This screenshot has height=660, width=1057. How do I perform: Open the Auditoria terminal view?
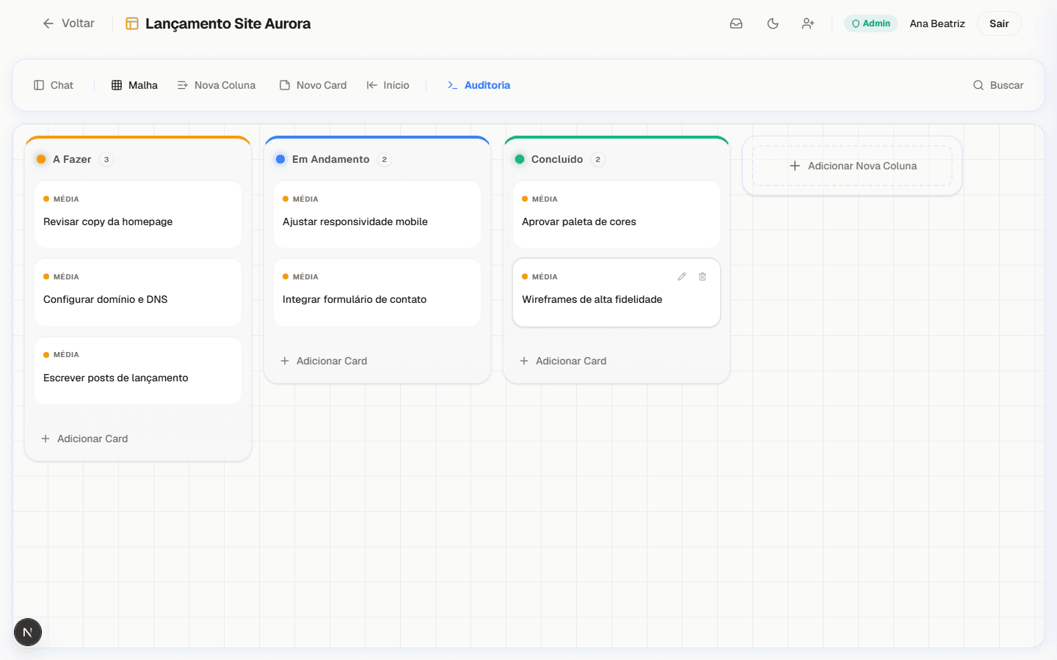point(479,85)
